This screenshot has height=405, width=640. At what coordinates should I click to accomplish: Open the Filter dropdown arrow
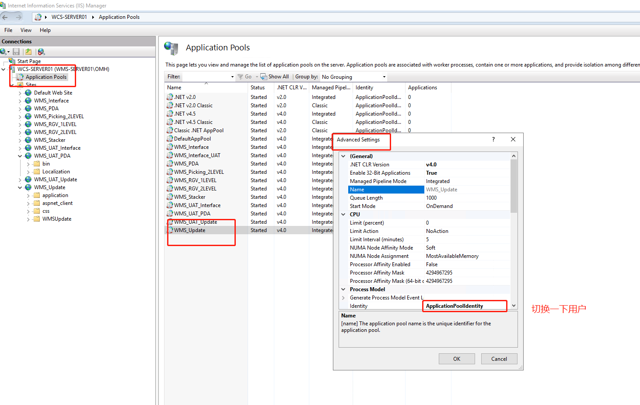click(232, 77)
